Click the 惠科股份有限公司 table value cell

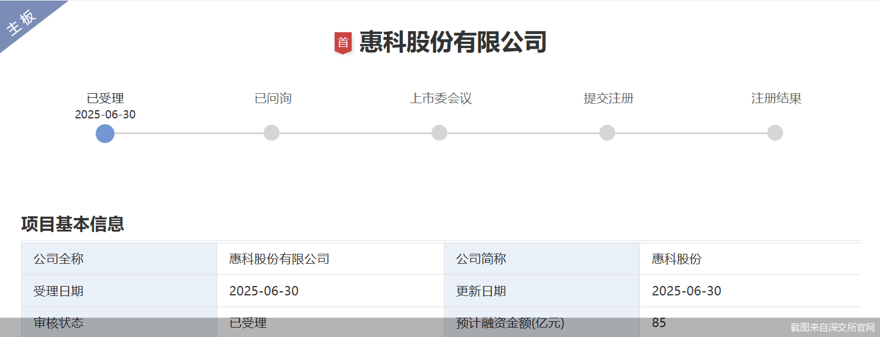331,258
